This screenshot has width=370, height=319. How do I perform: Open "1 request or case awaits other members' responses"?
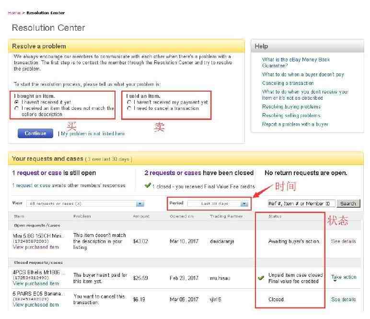click(x=69, y=186)
